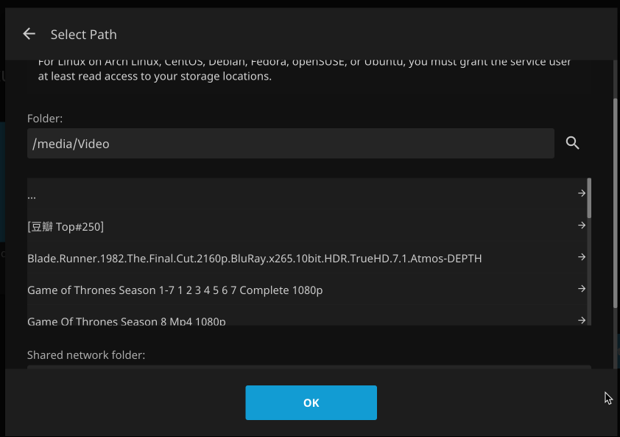The image size is (620, 437).
Task: Click the arrow icon on the Blade.Runner.1982 row
Action: coord(582,257)
